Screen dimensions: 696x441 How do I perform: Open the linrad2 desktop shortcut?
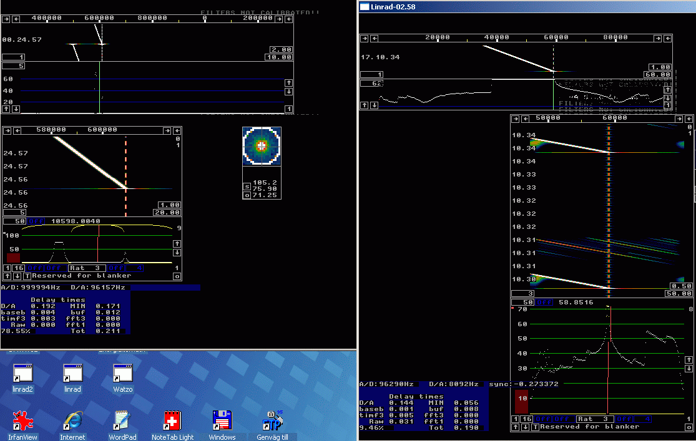pos(22,378)
